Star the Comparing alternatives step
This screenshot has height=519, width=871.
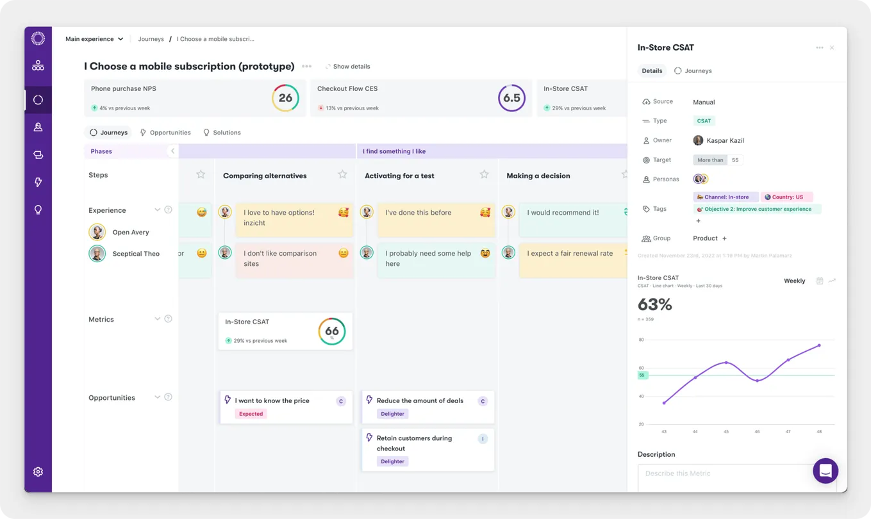pyautogui.click(x=342, y=174)
